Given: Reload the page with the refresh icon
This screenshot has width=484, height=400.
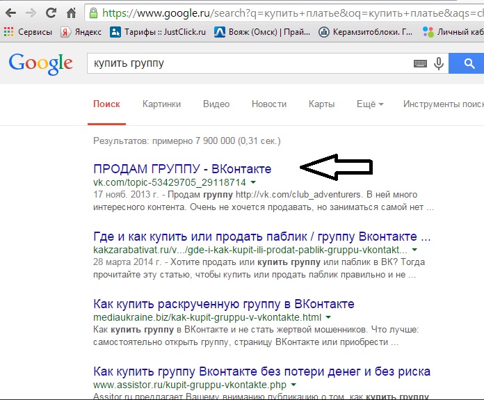Looking at the screenshot, I should 51,13.
